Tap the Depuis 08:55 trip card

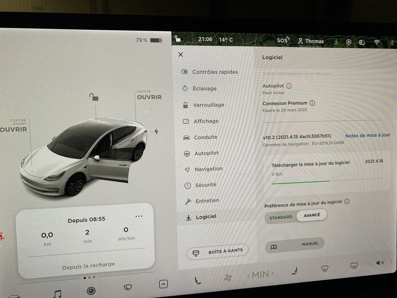click(86, 240)
